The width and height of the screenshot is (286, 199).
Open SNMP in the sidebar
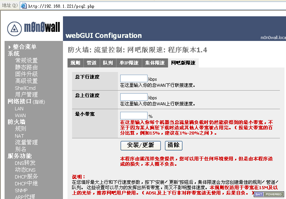click(x=21, y=190)
